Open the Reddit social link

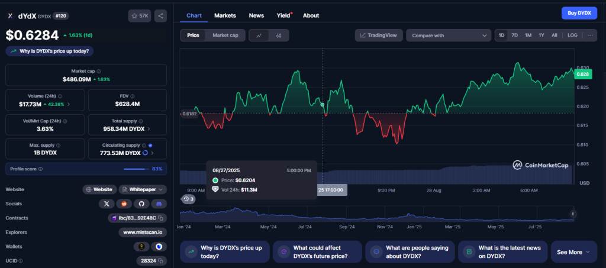point(124,204)
